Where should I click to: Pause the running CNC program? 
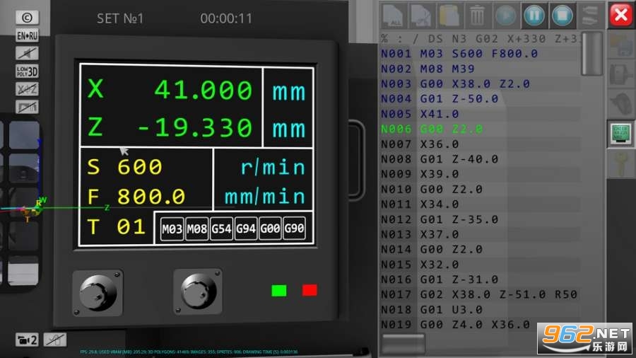pos(533,15)
